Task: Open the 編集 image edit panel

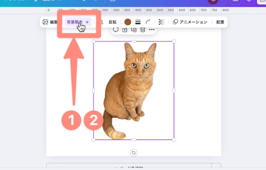Action: [50, 22]
